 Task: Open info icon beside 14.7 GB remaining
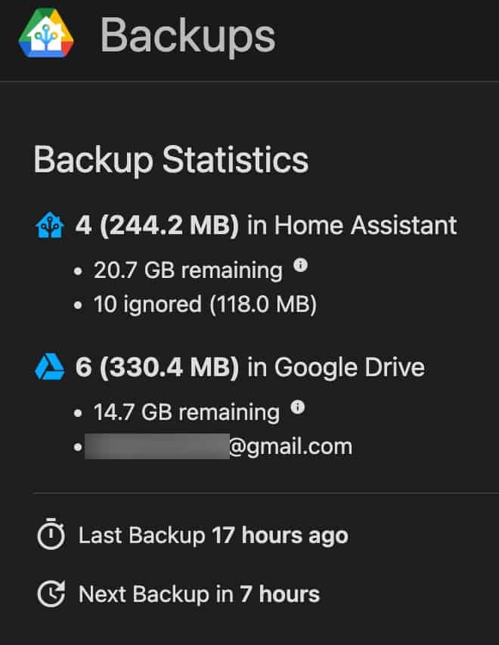[x=298, y=407]
